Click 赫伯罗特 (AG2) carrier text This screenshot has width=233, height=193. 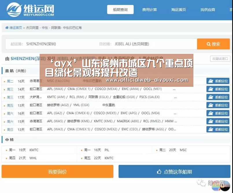(58, 105)
